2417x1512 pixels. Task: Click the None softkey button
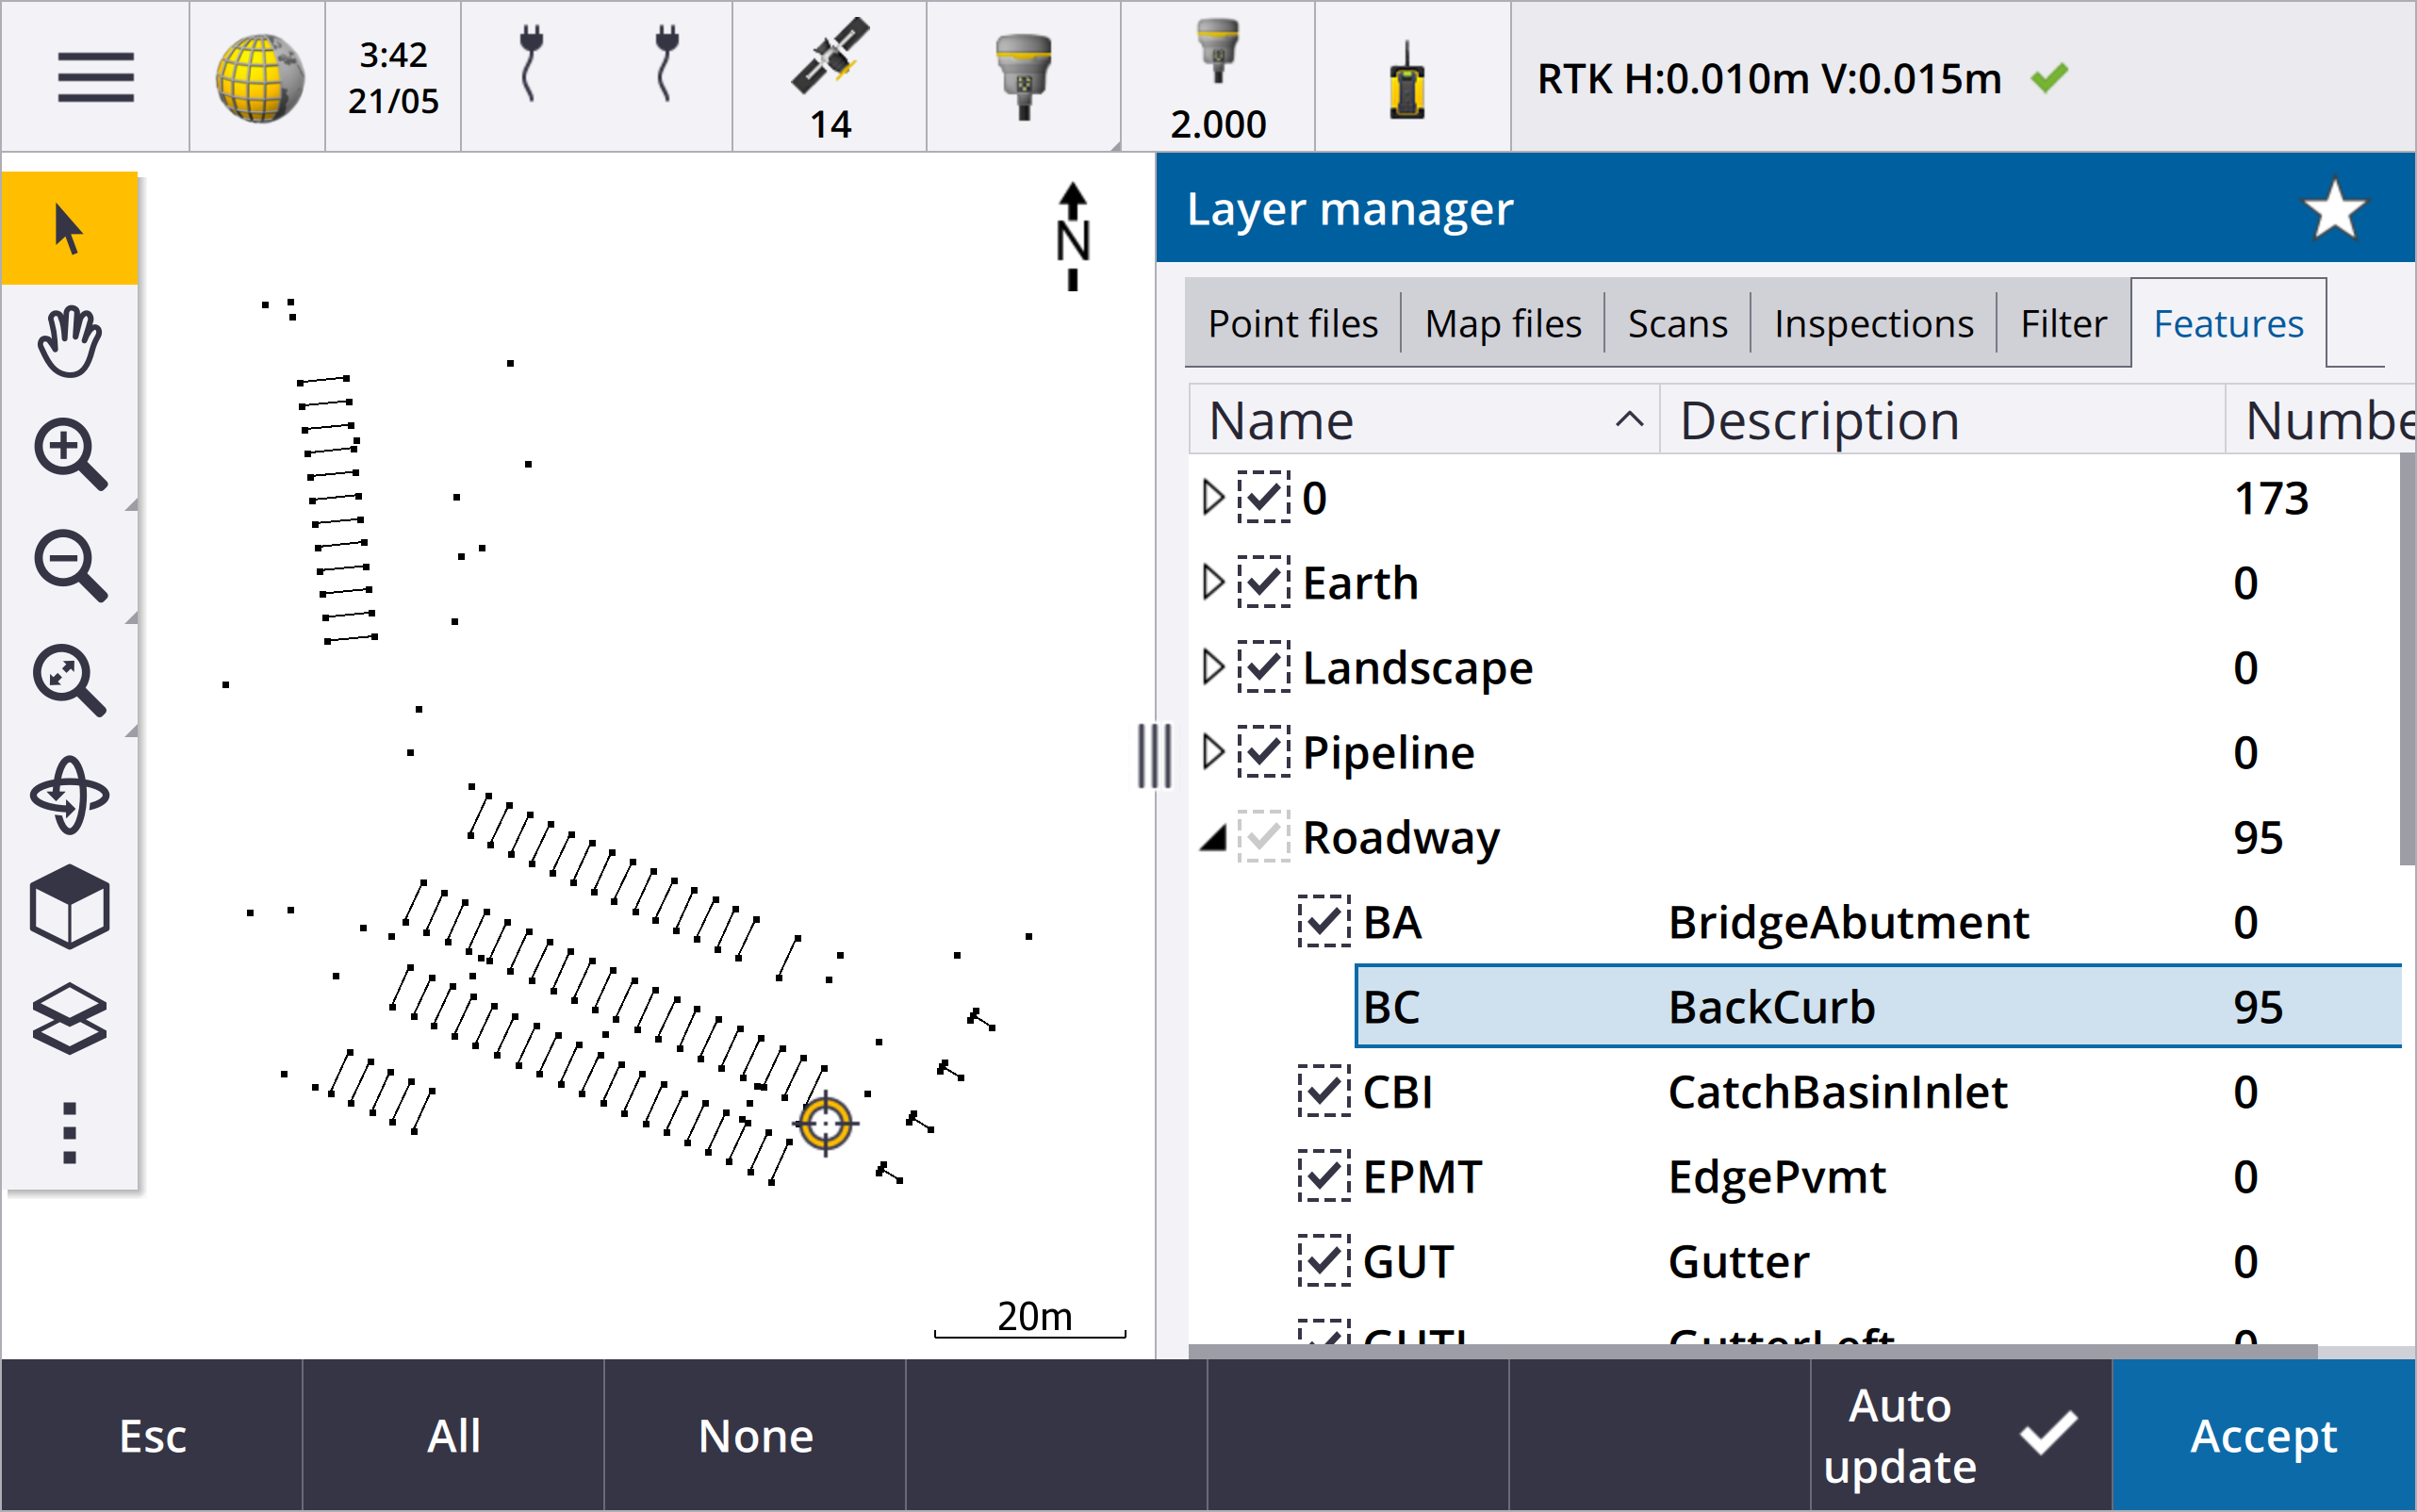point(755,1435)
